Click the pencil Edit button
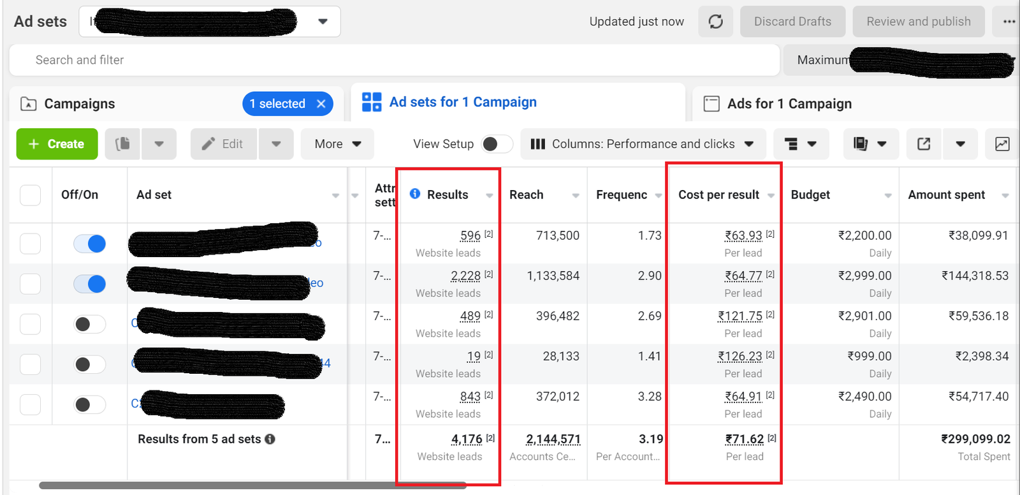The height and width of the screenshot is (495, 1020). pyautogui.click(x=224, y=144)
